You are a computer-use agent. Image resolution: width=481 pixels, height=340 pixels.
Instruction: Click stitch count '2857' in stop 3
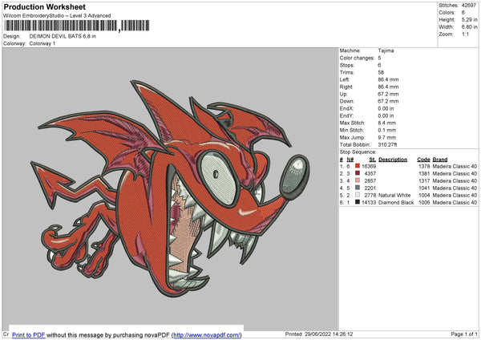pyautogui.click(x=370, y=180)
